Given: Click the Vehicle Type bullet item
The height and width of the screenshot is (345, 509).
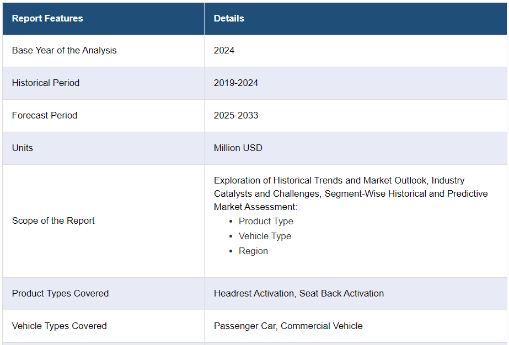Looking at the screenshot, I should tap(265, 236).
